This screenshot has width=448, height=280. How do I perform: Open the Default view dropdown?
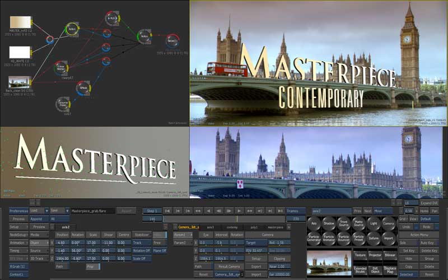pos(429,218)
